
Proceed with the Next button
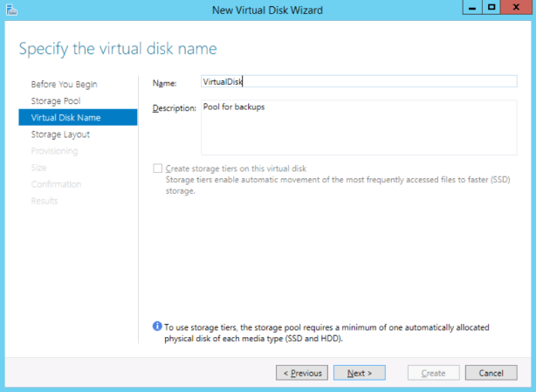click(x=359, y=373)
